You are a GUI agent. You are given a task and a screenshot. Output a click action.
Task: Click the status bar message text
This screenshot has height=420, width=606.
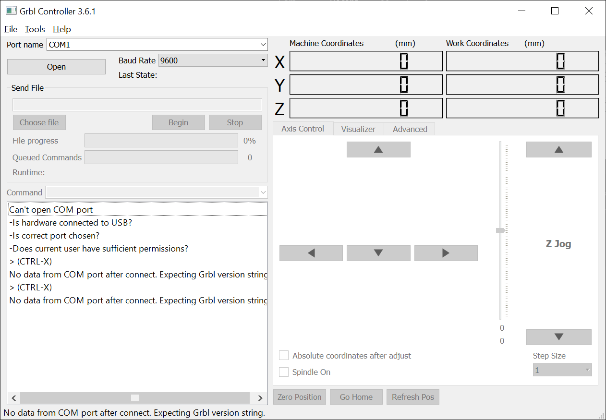coord(134,412)
